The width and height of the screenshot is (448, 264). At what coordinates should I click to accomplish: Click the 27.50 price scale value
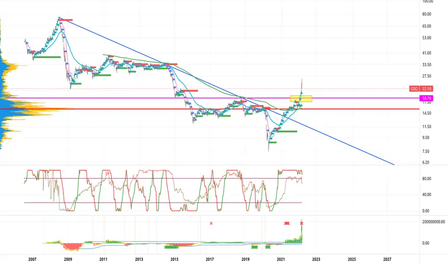426,76
